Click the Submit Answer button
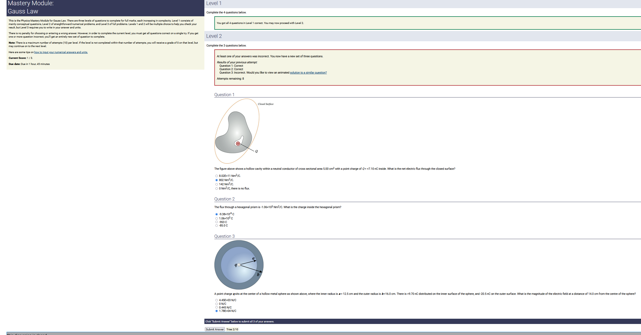641x335 pixels. 215,329
